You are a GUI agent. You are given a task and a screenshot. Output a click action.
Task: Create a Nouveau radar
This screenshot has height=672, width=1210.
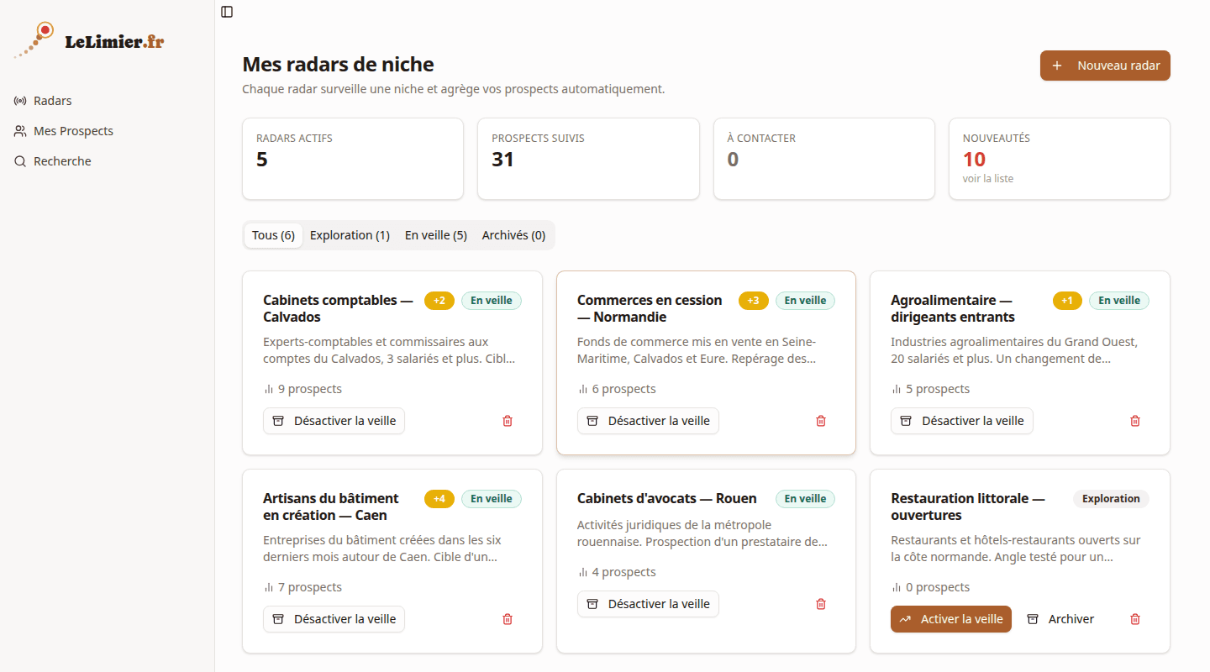[x=1105, y=66]
